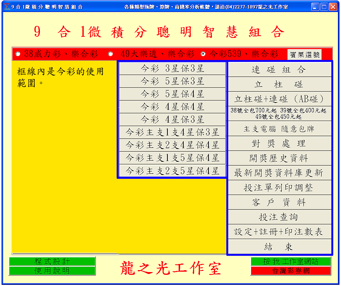Open 客戶資料

coord(279,202)
